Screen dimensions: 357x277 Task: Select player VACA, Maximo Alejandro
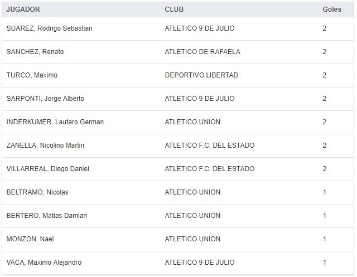coord(44,263)
